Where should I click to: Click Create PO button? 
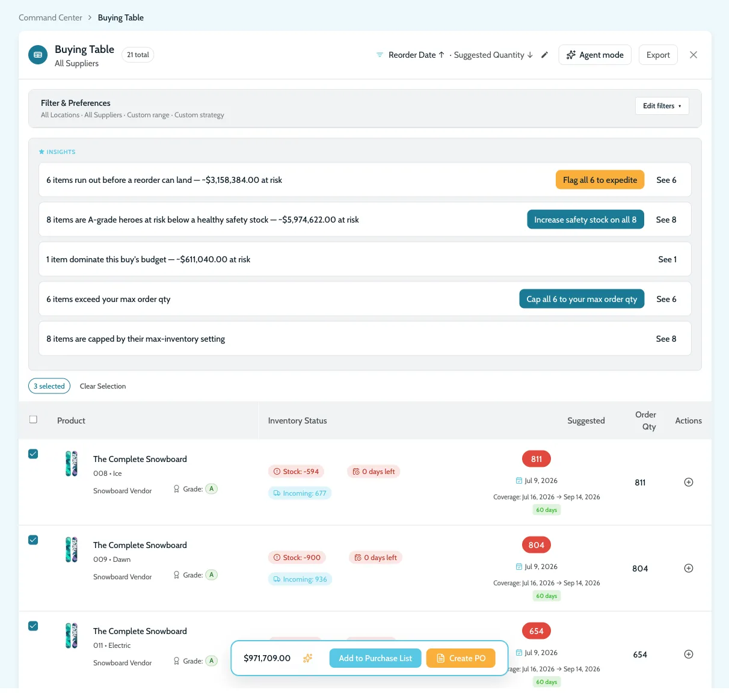(461, 658)
